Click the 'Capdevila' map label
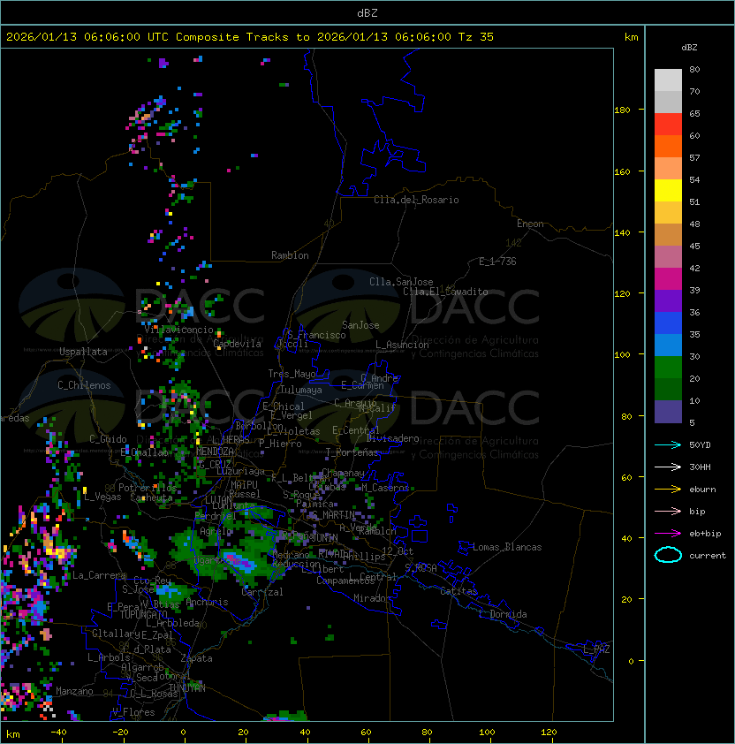735x744 pixels. click(x=238, y=344)
